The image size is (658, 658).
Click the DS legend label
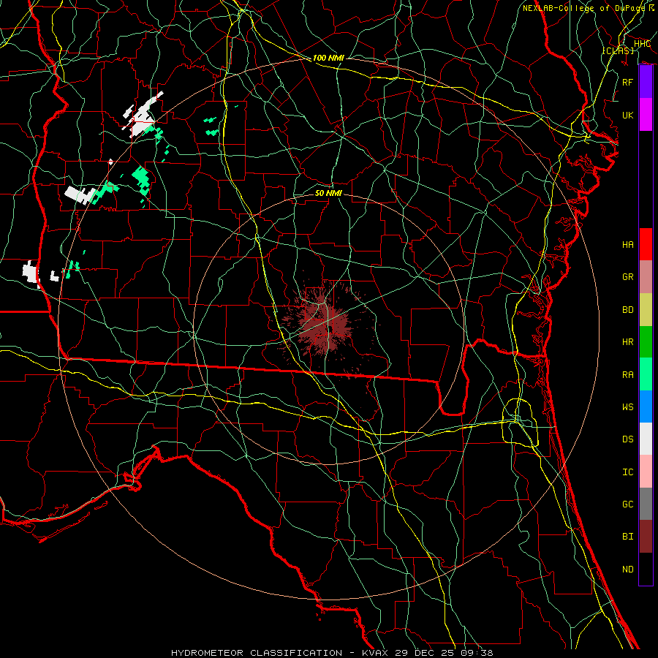628,439
